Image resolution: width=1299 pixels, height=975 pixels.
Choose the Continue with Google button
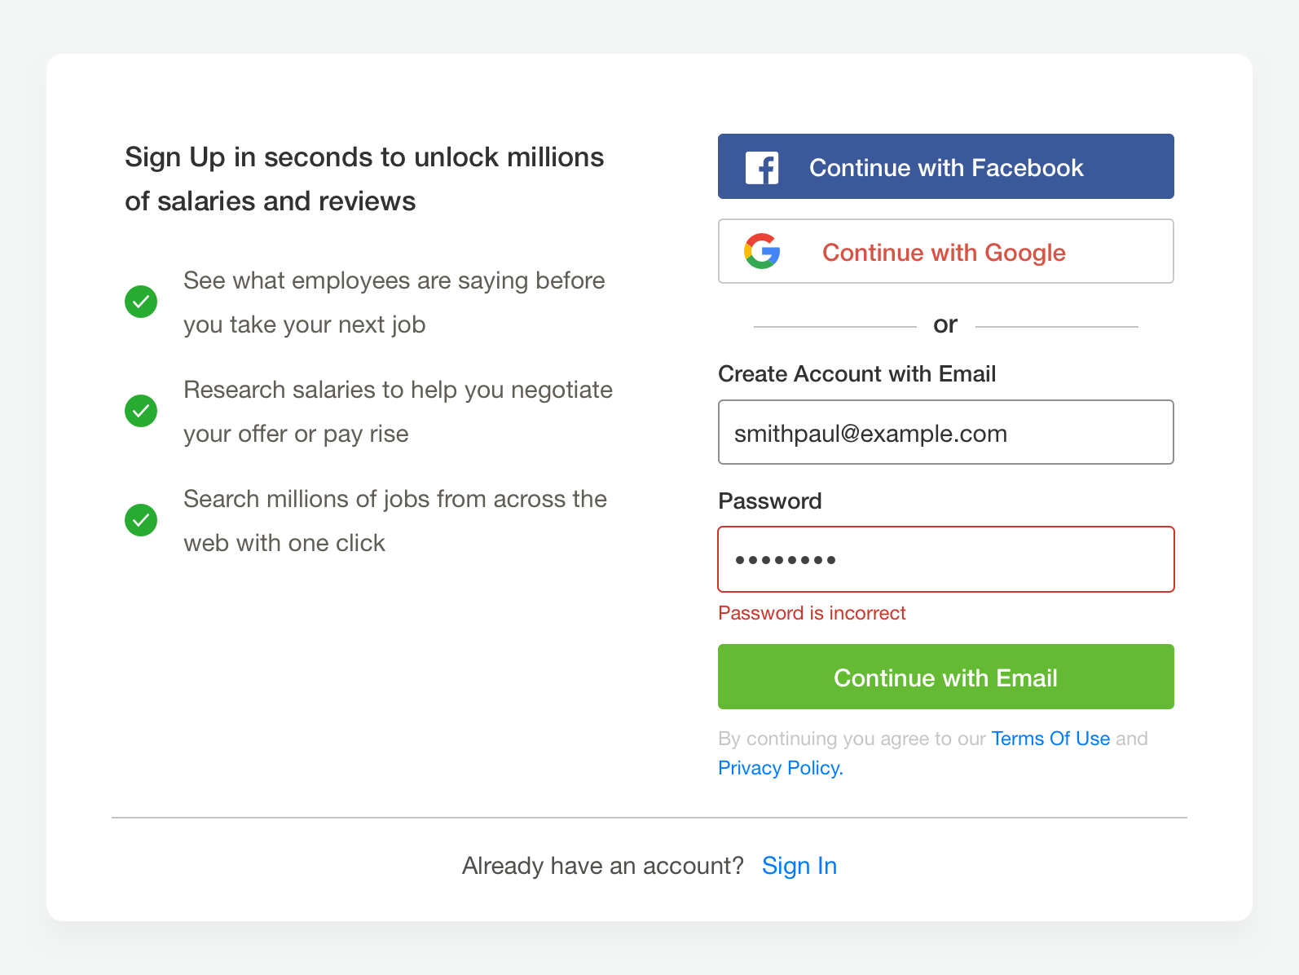point(945,251)
